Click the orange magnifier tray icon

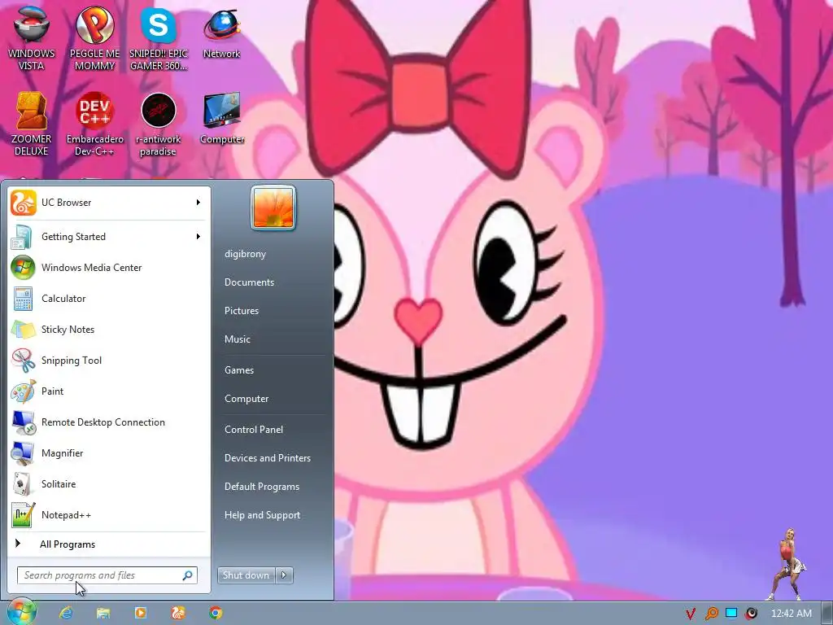tap(711, 614)
